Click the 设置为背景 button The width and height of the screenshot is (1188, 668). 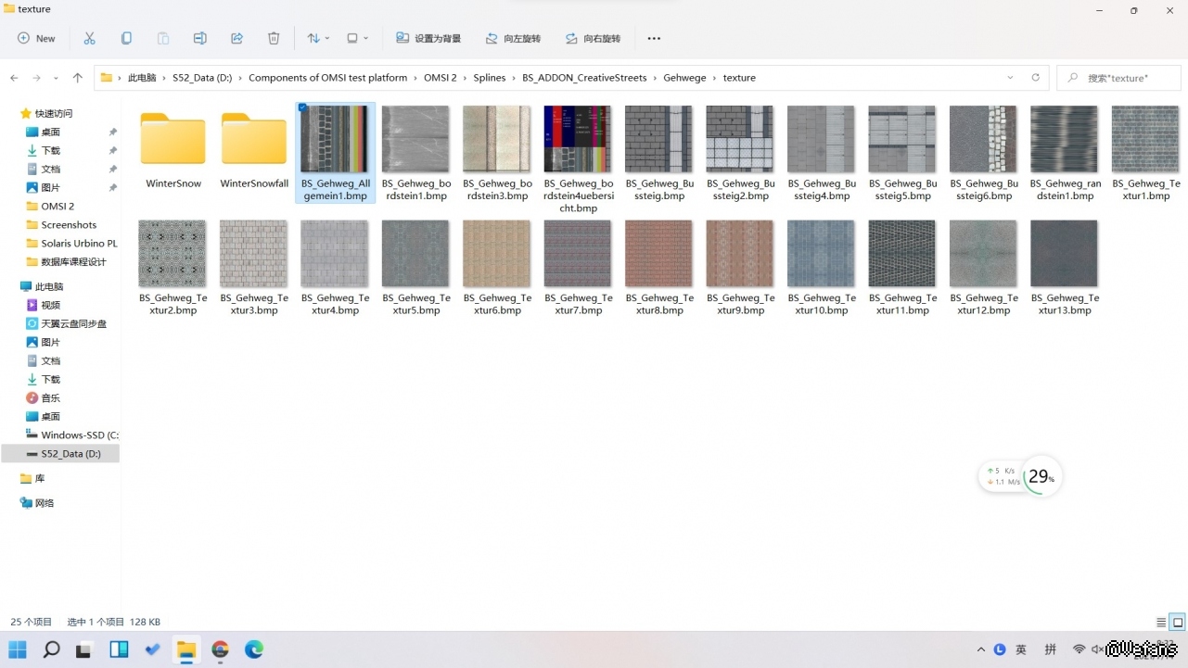point(428,38)
